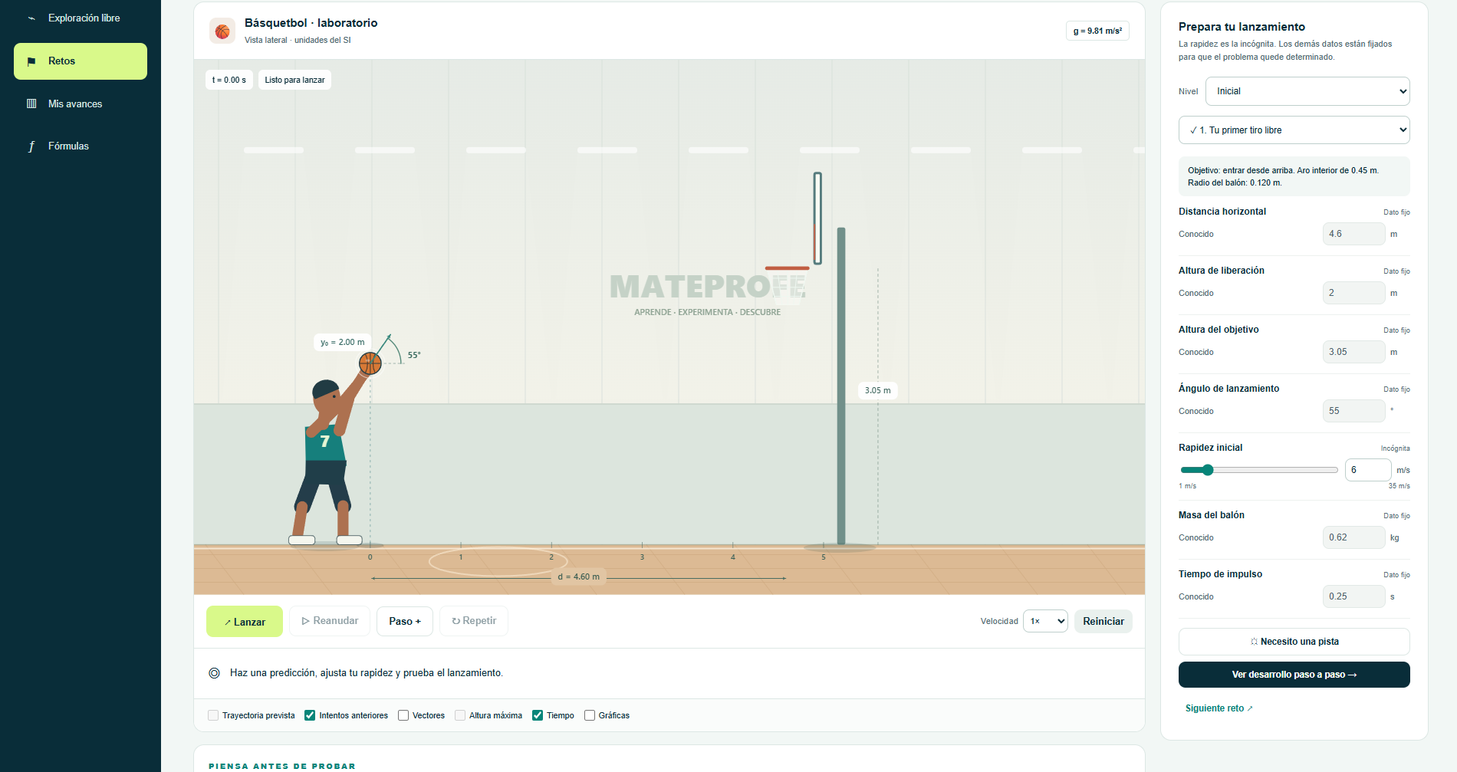
Task: Click the Repetir replay button
Action: [474, 621]
